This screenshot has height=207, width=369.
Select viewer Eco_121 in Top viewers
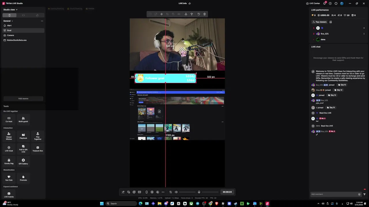(x=339, y=34)
